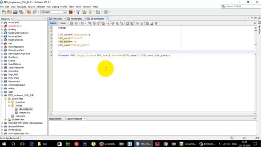Click the Stop Macro Recording icon

click(142, 23)
